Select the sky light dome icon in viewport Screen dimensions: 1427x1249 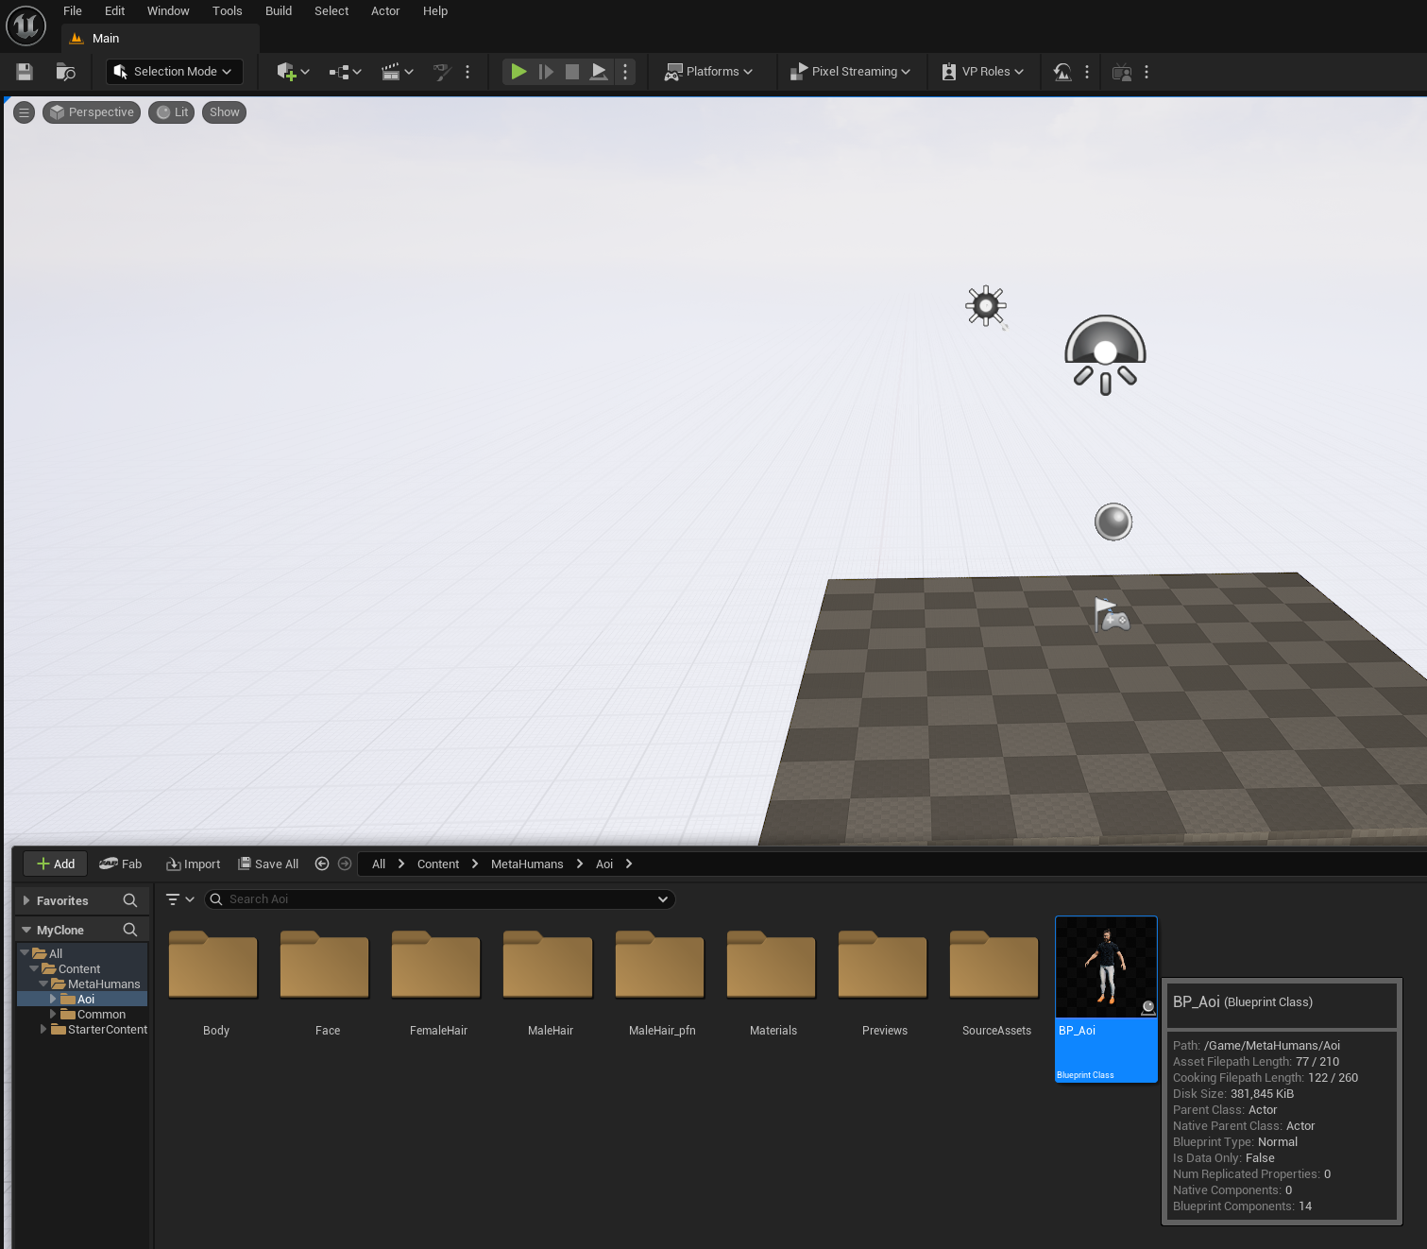tap(1105, 354)
